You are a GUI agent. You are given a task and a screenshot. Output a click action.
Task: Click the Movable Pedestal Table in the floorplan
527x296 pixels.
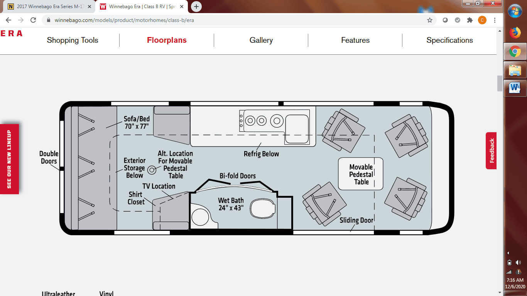tap(361, 174)
